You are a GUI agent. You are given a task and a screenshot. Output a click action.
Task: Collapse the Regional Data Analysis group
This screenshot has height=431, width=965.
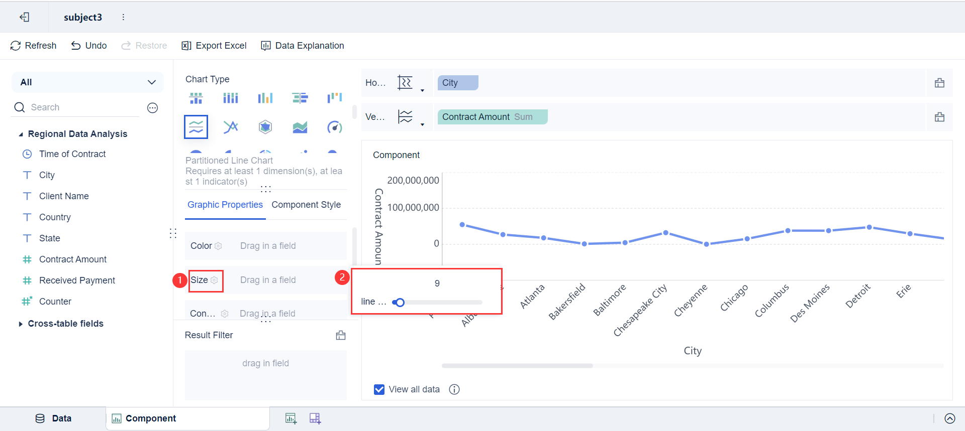21,134
